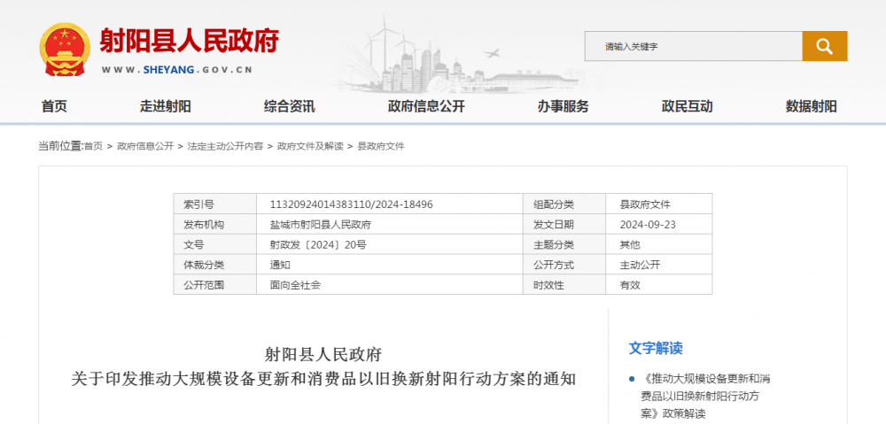Click index number 11320924014383110/2024-18496
886x424 pixels.
[x=352, y=204]
